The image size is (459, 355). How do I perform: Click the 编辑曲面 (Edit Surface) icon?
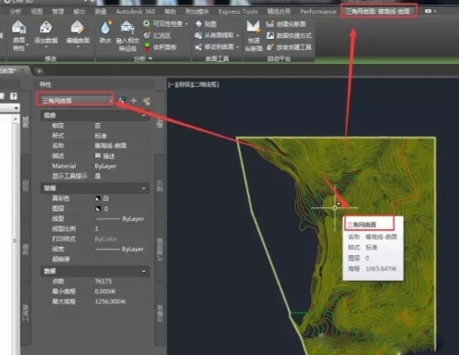[77, 28]
